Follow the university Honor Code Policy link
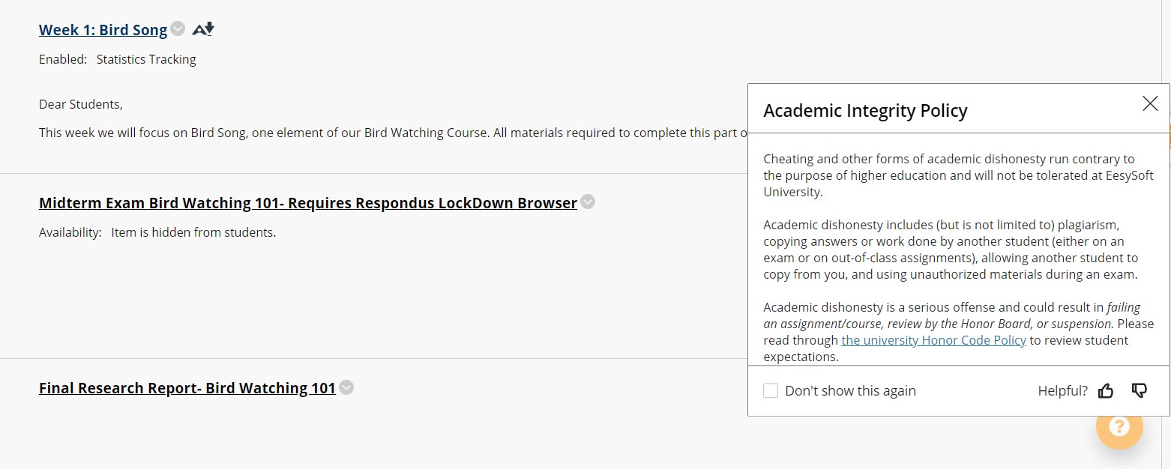Viewport: 1171px width, 469px height. 933,339
